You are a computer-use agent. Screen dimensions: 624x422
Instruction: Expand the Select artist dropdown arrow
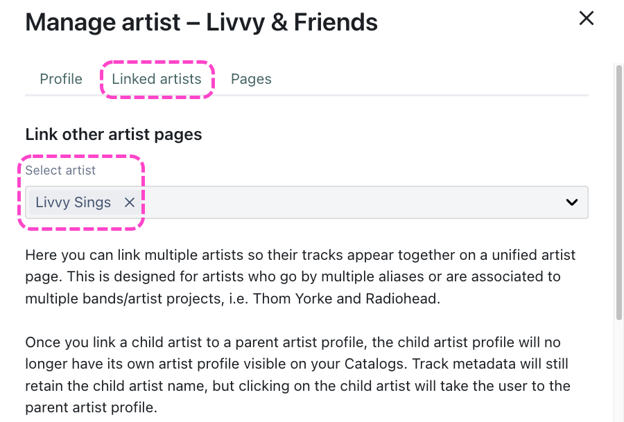pyautogui.click(x=571, y=202)
